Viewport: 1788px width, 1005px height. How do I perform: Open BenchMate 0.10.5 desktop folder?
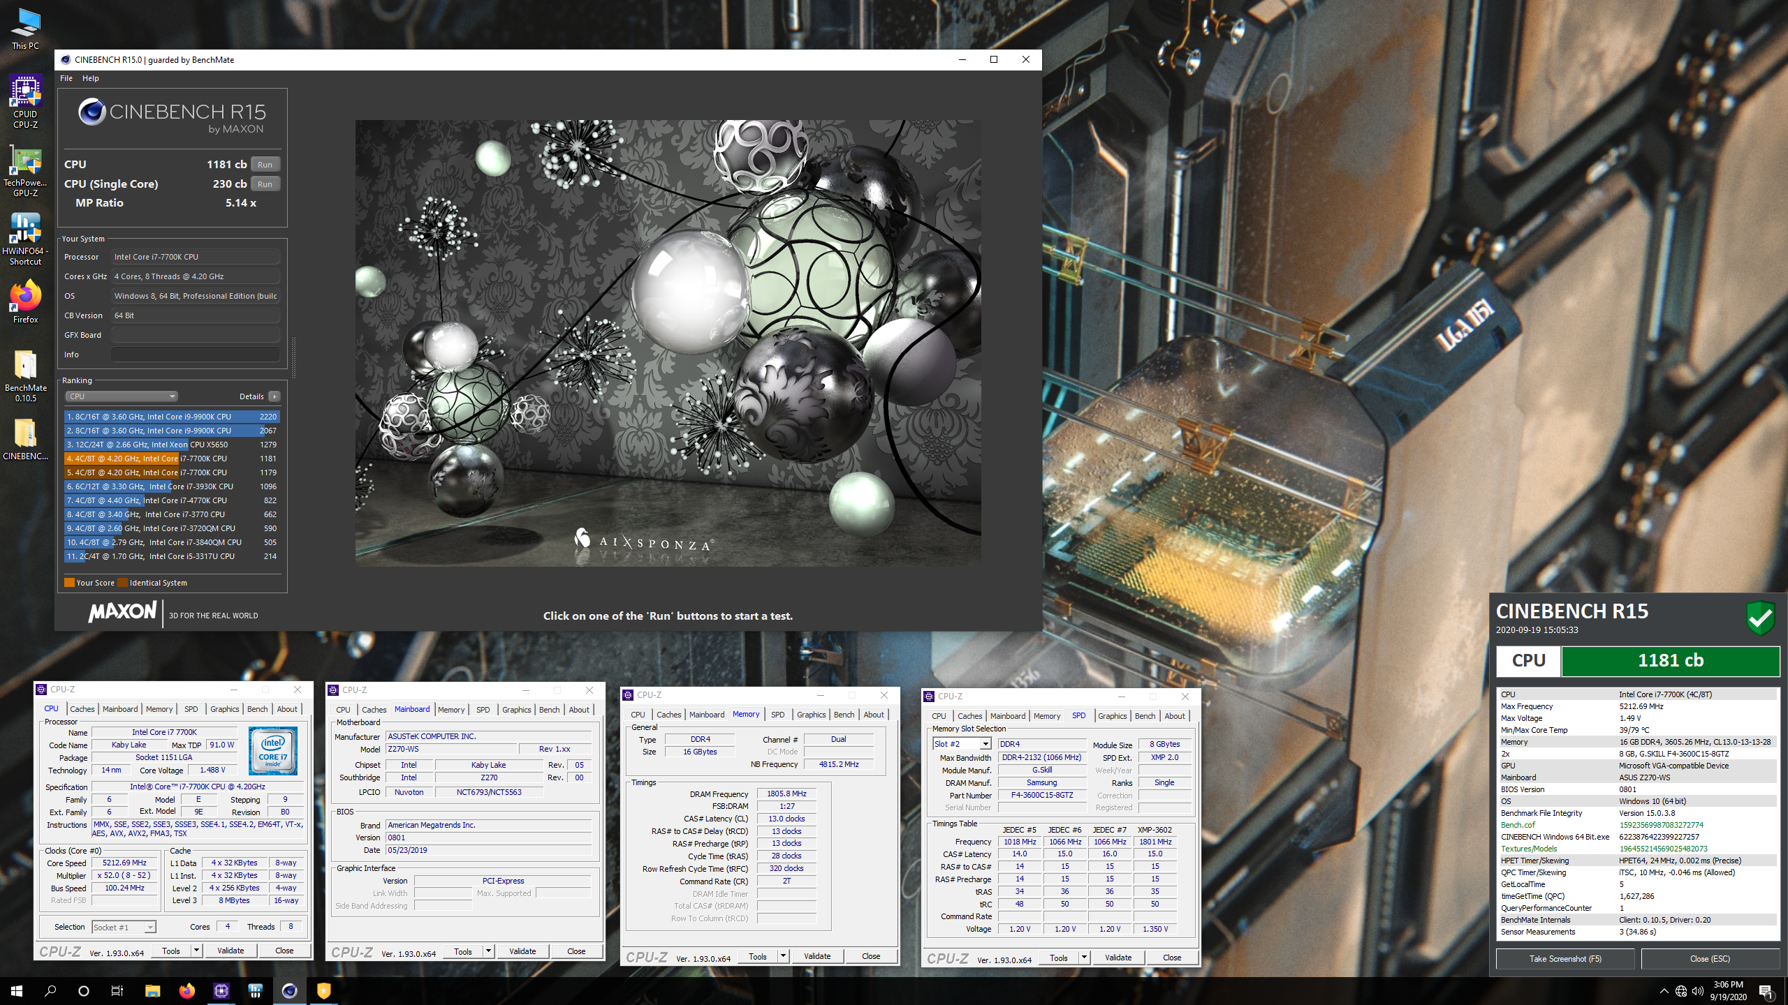click(x=25, y=376)
